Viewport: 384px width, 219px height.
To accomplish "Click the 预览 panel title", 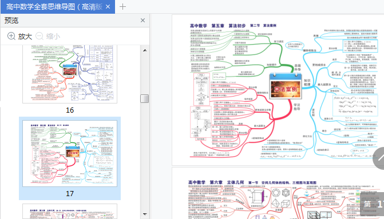I will tap(11, 21).
